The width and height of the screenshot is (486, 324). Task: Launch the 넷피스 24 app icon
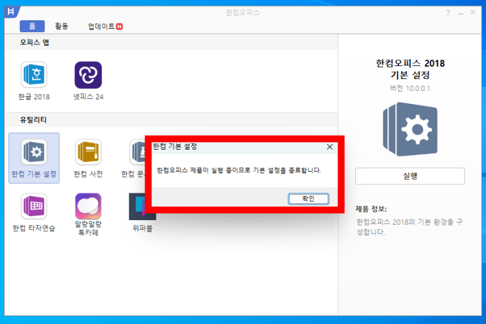tap(88, 75)
